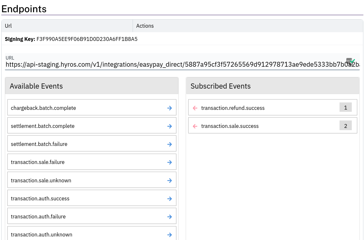Click the Subscribed Events panel header
Image resolution: width=364 pixels, height=240 pixels.
(x=272, y=86)
